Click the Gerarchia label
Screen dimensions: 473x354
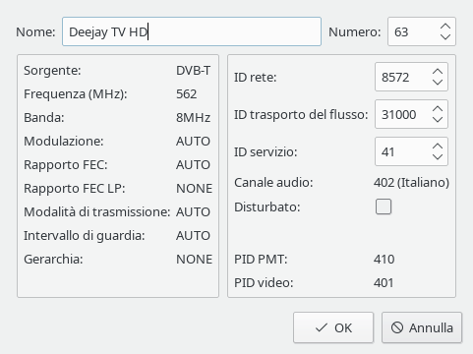click(x=53, y=260)
